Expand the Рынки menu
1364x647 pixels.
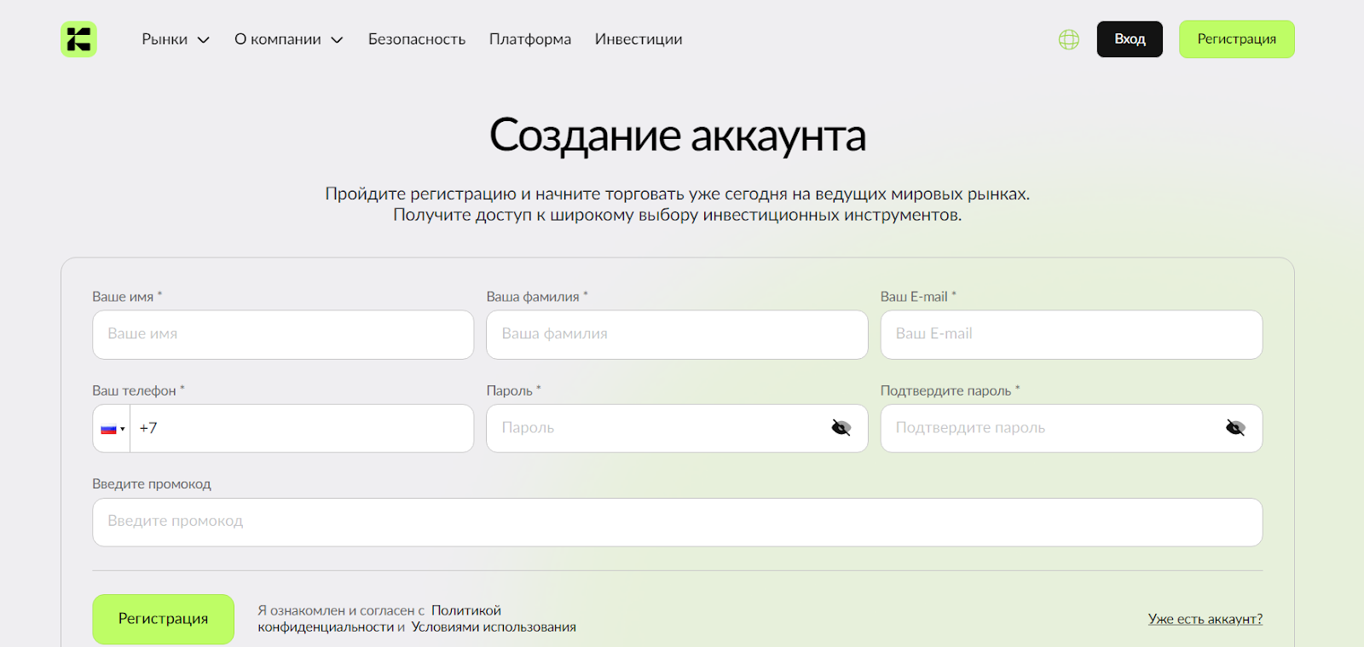[x=176, y=39]
